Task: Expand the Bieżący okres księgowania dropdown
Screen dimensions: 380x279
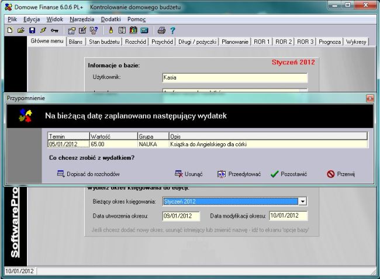Action: pos(302,201)
